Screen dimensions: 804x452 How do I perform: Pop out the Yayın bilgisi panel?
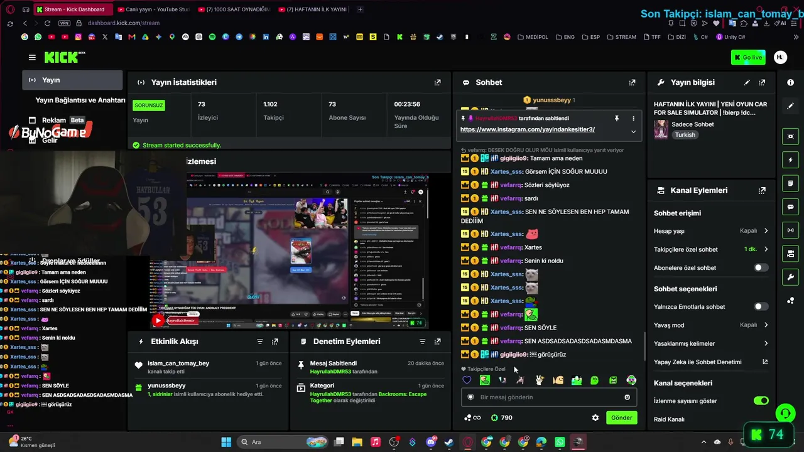coord(762,82)
